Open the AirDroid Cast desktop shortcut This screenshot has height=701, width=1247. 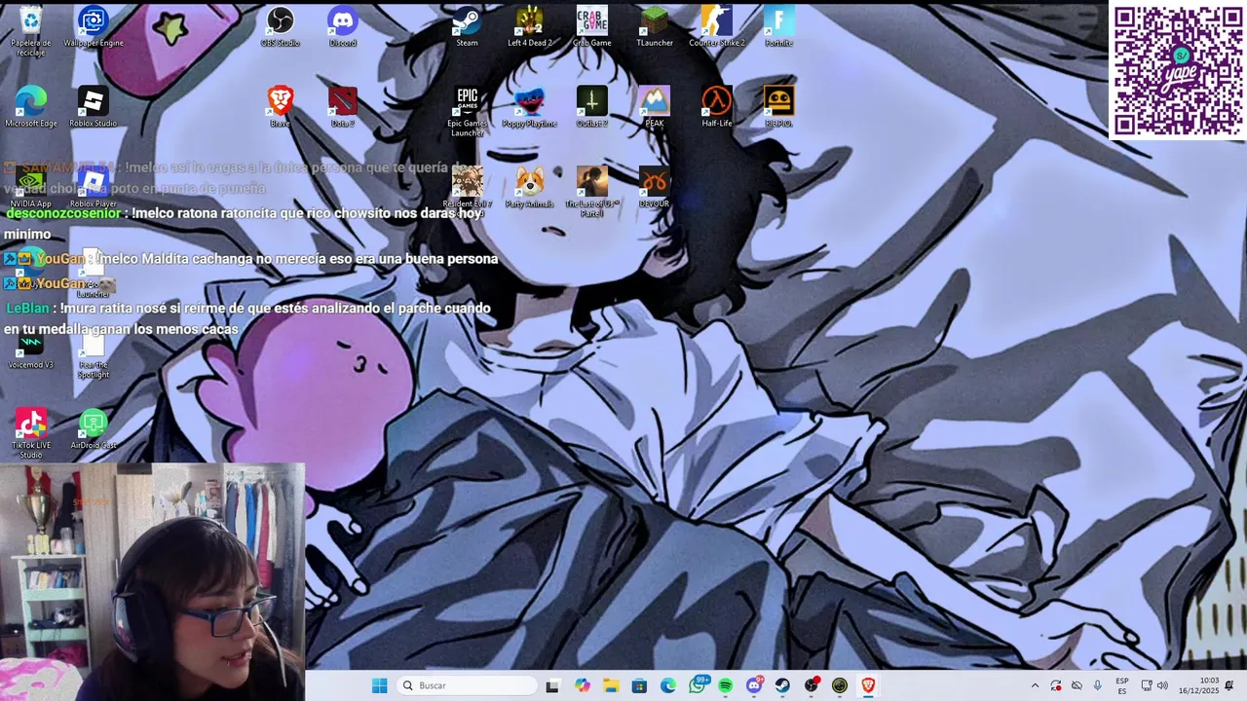point(94,428)
